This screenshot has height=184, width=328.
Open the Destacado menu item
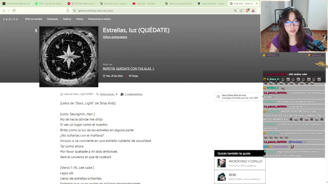(53, 19)
